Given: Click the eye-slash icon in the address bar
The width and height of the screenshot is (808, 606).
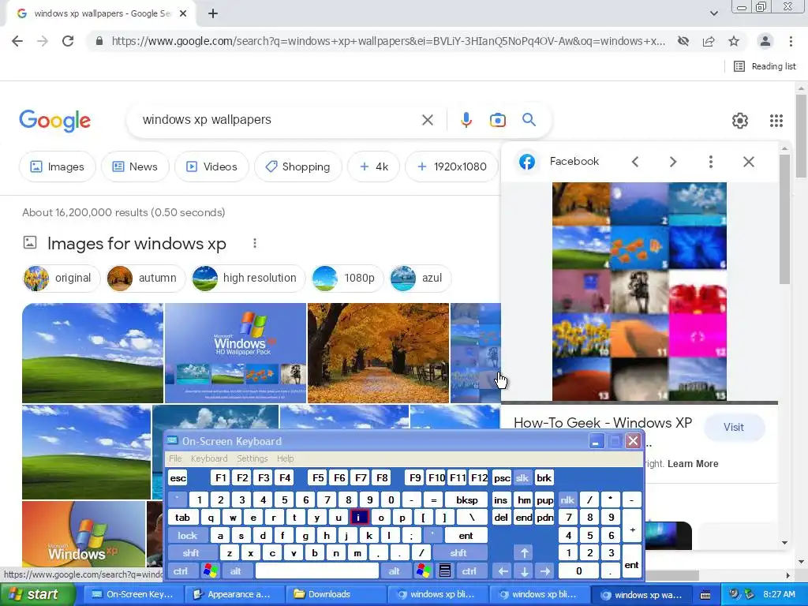Looking at the screenshot, I should click(x=683, y=41).
